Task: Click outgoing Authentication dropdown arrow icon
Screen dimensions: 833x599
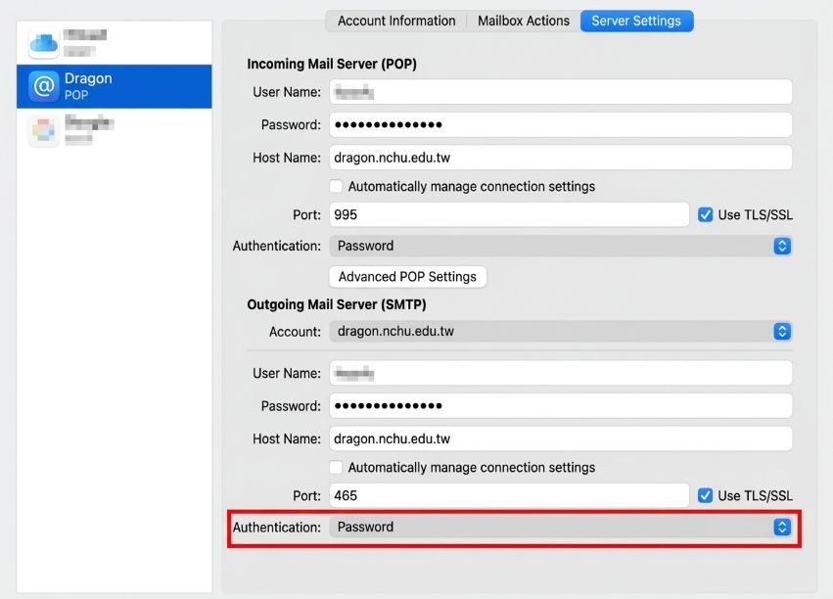Action: pyautogui.click(x=782, y=527)
